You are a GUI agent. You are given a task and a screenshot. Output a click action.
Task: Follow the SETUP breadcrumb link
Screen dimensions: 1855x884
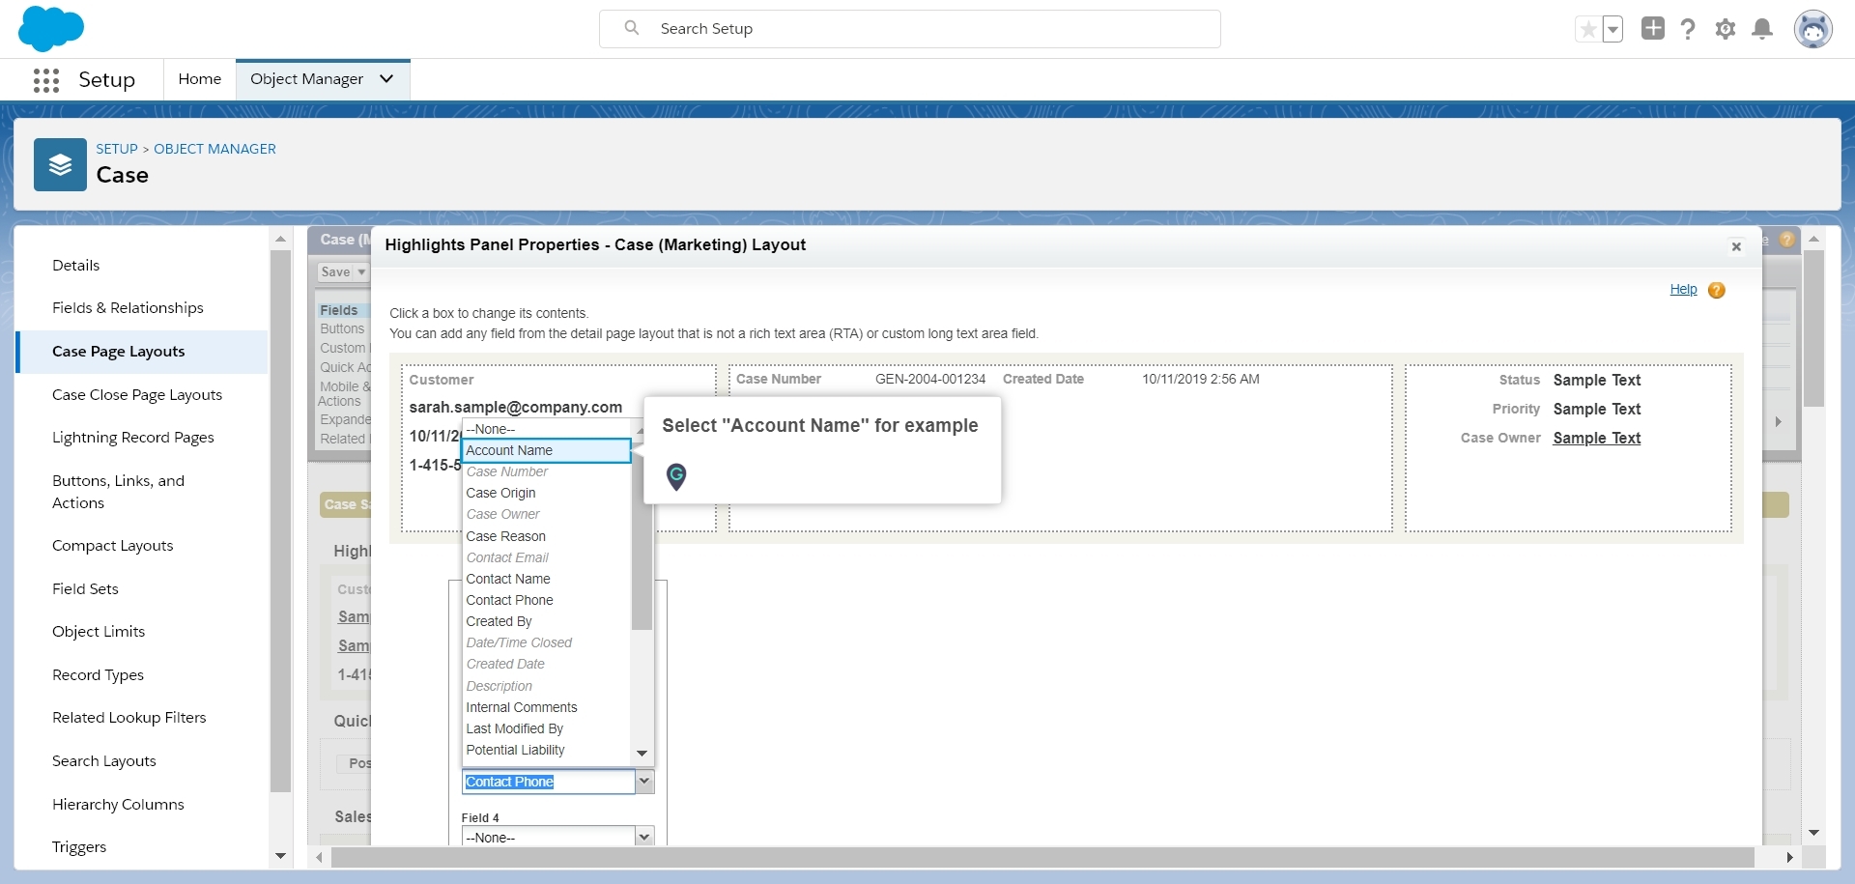pyautogui.click(x=117, y=149)
